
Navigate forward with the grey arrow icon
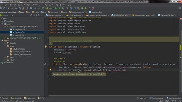(39, 8)
